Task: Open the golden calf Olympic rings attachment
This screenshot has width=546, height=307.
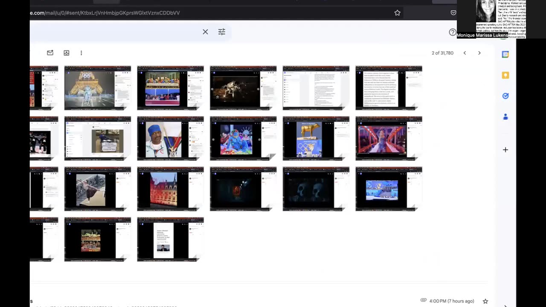Action: coord(316,138)
